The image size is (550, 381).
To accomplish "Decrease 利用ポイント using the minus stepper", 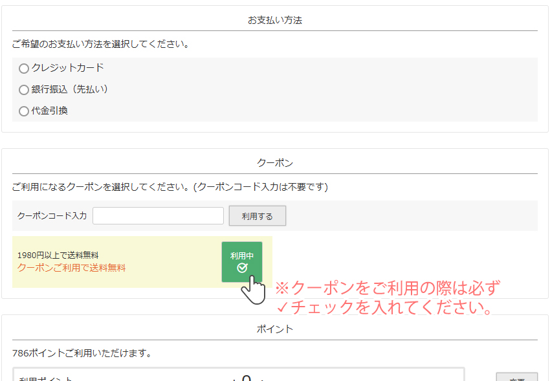I will [233, 377].
